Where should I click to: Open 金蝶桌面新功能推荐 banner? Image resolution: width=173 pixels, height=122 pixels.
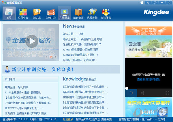pyautogui.click(x=149, y=107)
